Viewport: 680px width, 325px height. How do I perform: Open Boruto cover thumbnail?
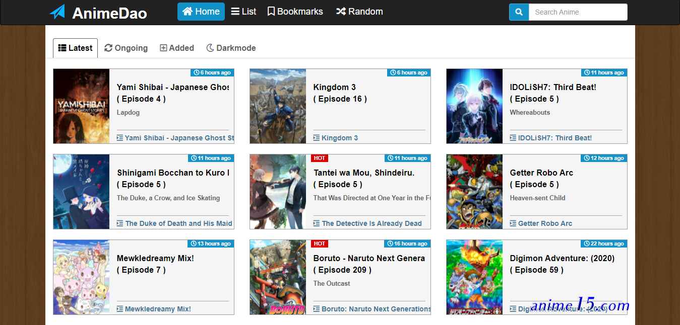coord(278,277)
